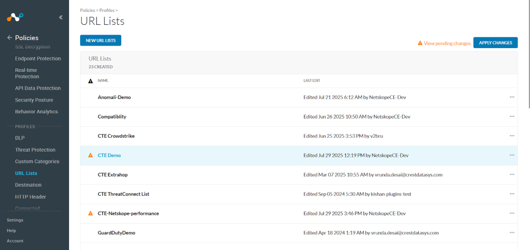530x250 pixels.
Task: Go to HTTP Header profiles
Action: 31,197
